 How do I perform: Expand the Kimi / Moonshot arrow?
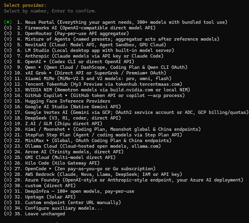tap(69, 129)
